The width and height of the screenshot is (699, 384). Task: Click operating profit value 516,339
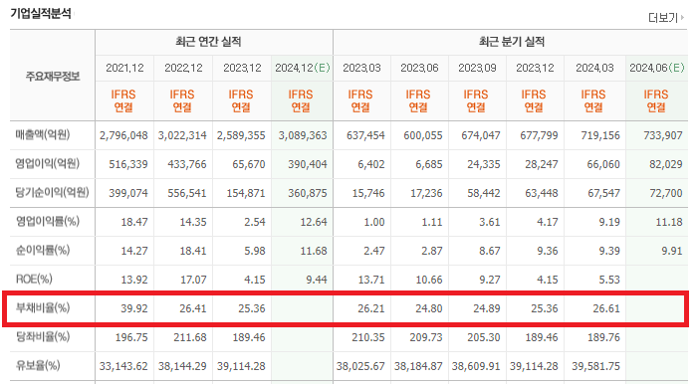pyautogui.click(x=128, y=164)
